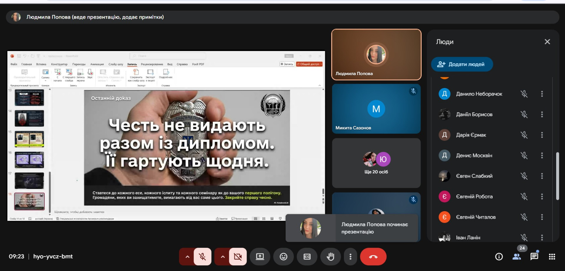Turn on the camera in call controls

[238, 257]
